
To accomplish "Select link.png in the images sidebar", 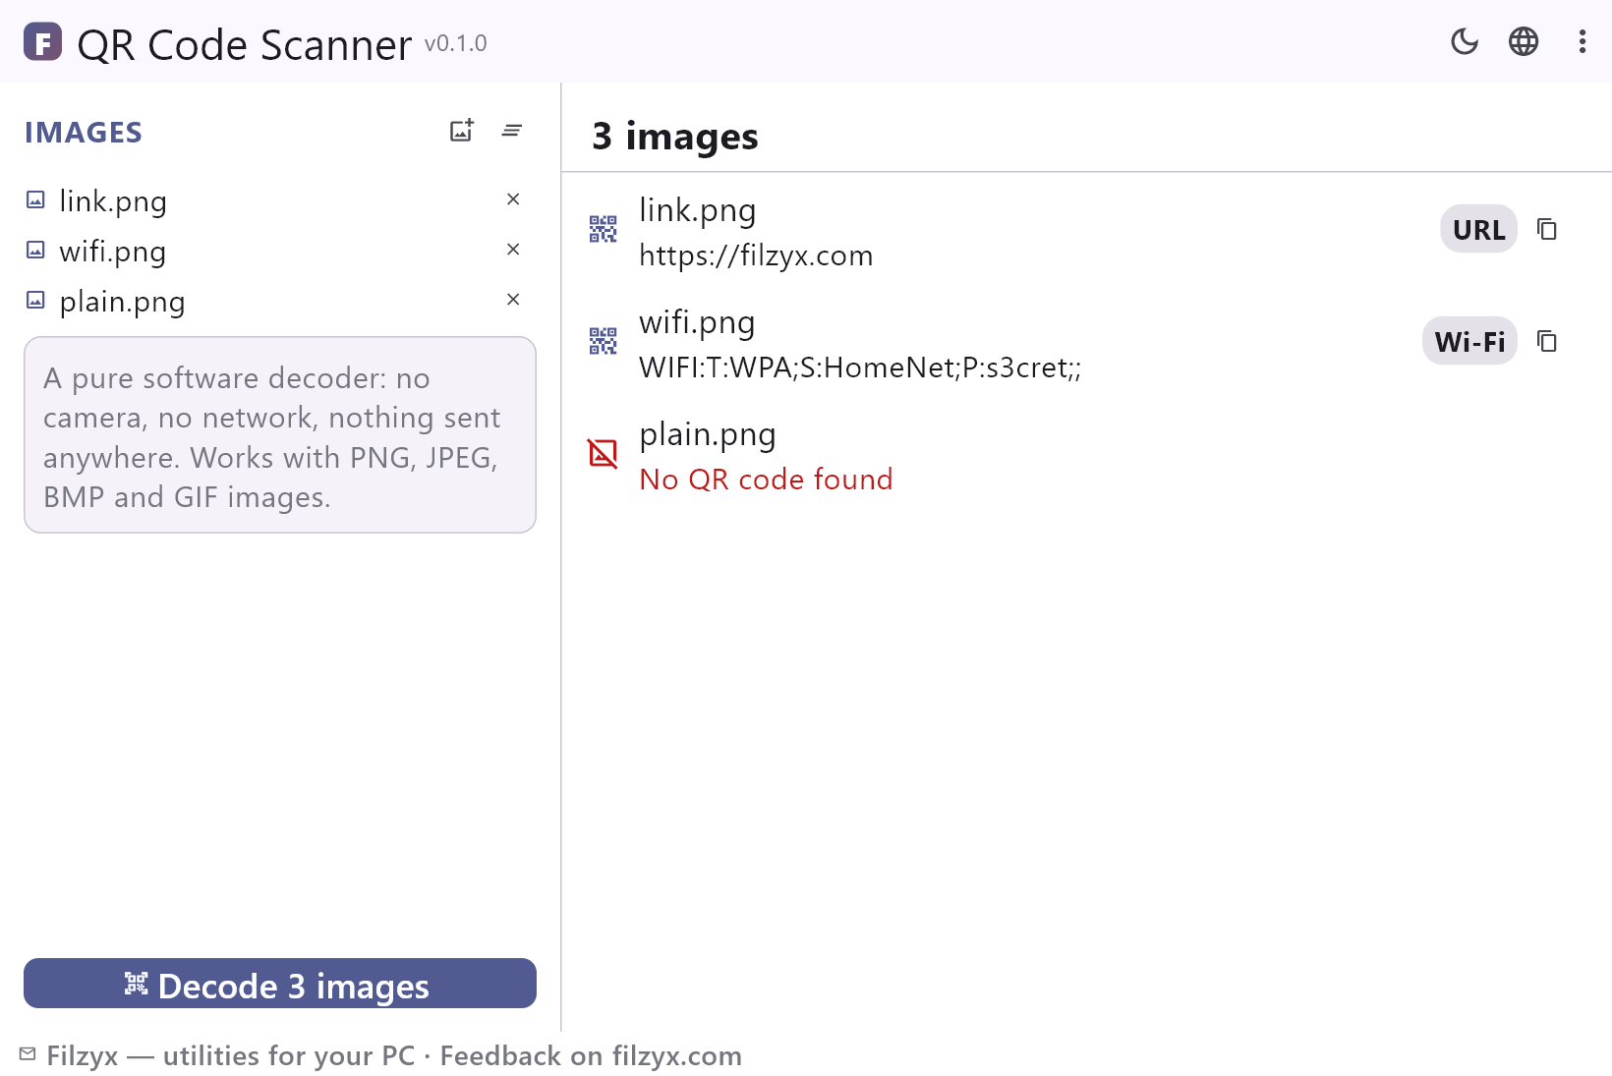I will 279,200.
